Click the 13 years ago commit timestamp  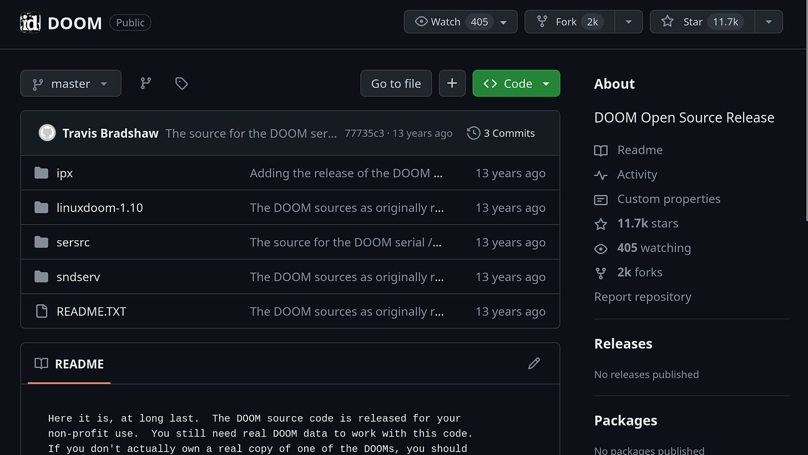click(x=422, y=133)
